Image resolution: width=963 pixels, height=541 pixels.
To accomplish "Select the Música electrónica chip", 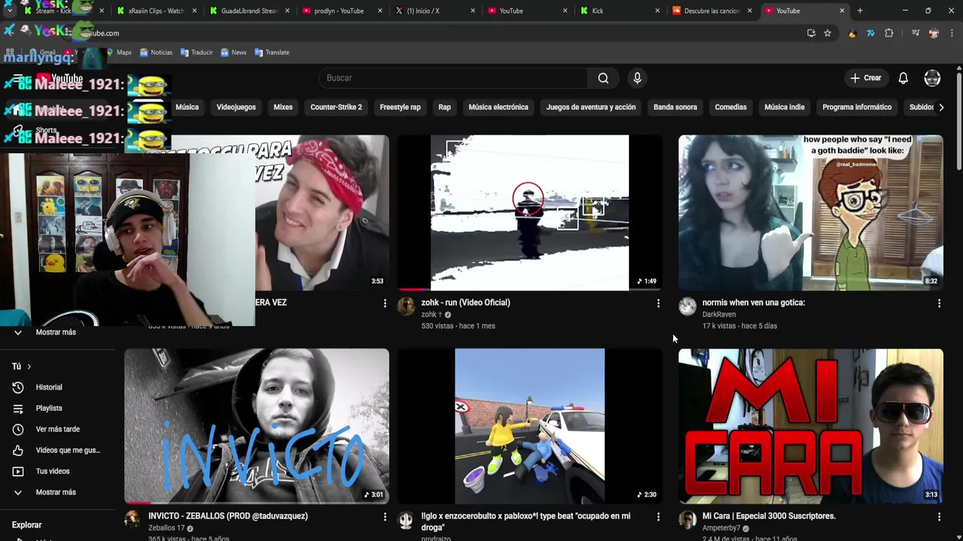I will (498, 107).
